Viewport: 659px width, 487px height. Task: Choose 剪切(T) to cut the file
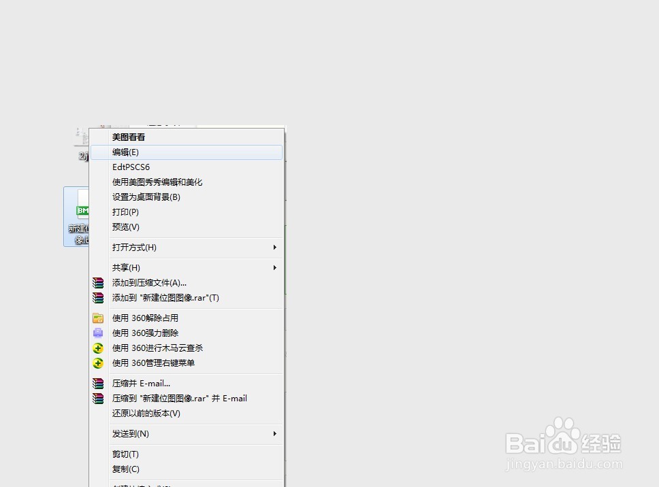[187, 454]
